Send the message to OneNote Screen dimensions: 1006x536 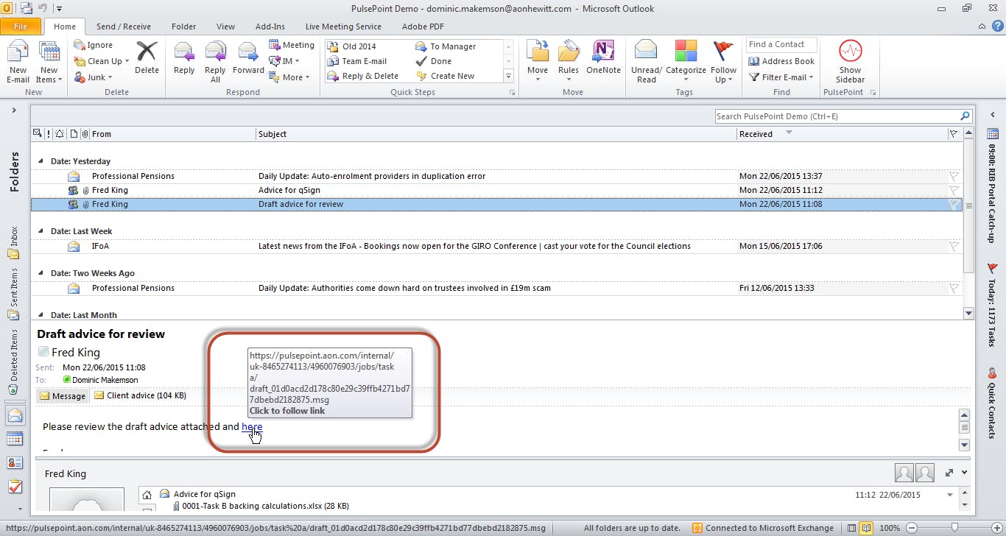[603, 58]
